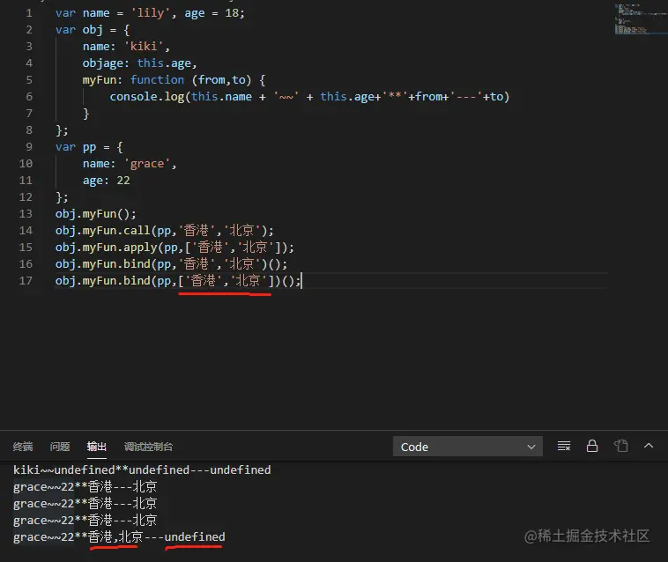Click line number 17 in gutter
The image size is (668, 562).
pyautogui.click(x=26, y=281)
